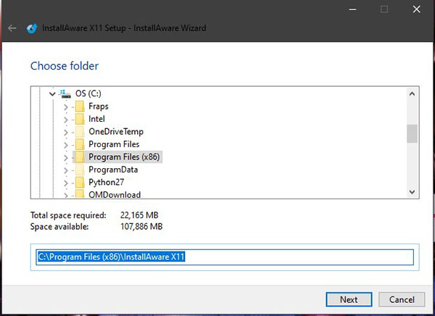Image resolution: width=435 pixels, height=316 pixels.
Task: Click the Choose folder heading
Action: click(65, 66)
